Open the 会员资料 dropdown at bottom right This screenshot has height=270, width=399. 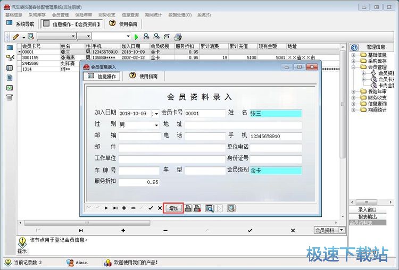[342, 230]
